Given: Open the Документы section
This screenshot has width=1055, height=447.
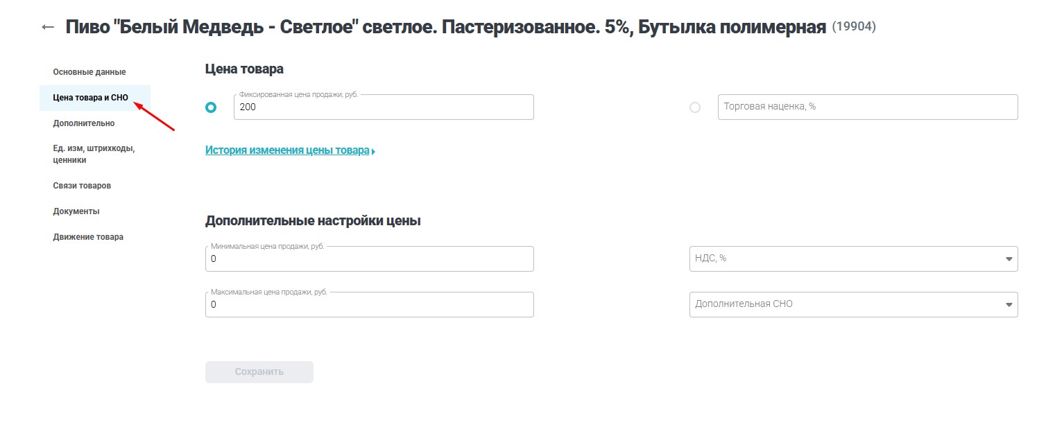Looking at the screenshot, I should tap(76, 211).
